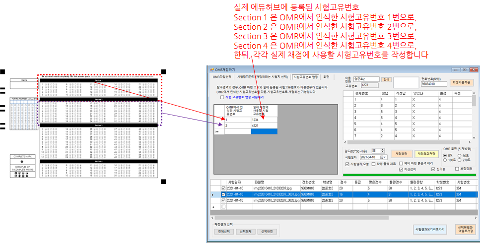
Task: Toggle the 시험날짜:오늘 checkbox
Action: (347, 165)
